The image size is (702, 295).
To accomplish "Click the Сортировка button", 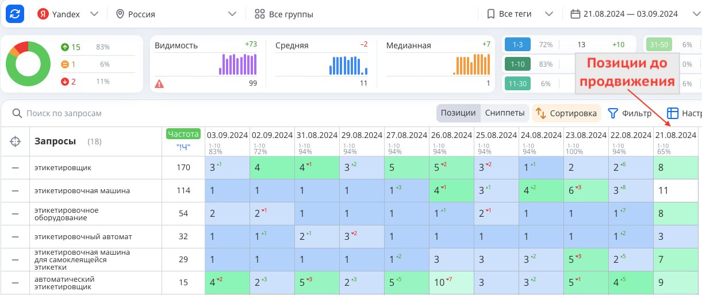I will 566,113.
